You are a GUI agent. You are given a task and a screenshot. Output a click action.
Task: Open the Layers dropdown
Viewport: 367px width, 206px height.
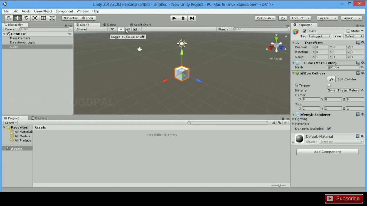[x=327, y=18]
